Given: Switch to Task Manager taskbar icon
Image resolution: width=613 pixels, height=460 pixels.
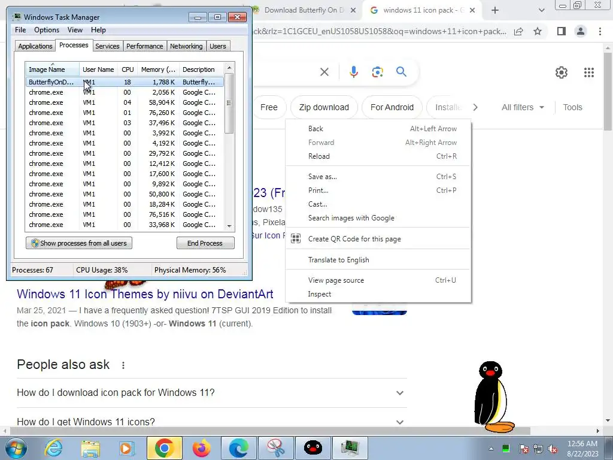Looking at the screenshot, I should (x=350, y=448).
